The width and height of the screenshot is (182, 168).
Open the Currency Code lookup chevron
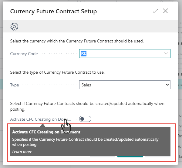tap(166, 54)
